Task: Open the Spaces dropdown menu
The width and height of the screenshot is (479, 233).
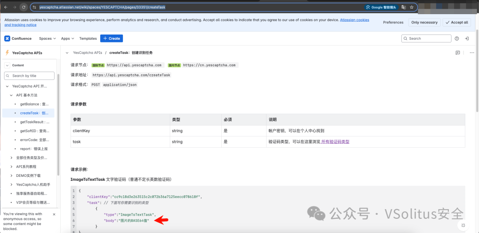Action: (47, 38)
